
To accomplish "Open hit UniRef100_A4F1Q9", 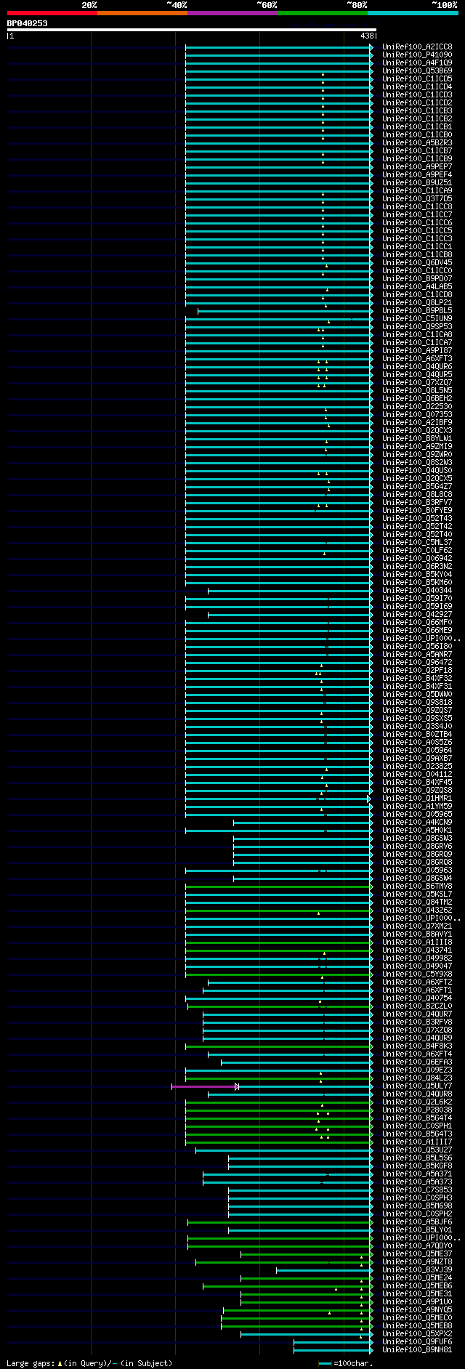I will coord(417,62).
